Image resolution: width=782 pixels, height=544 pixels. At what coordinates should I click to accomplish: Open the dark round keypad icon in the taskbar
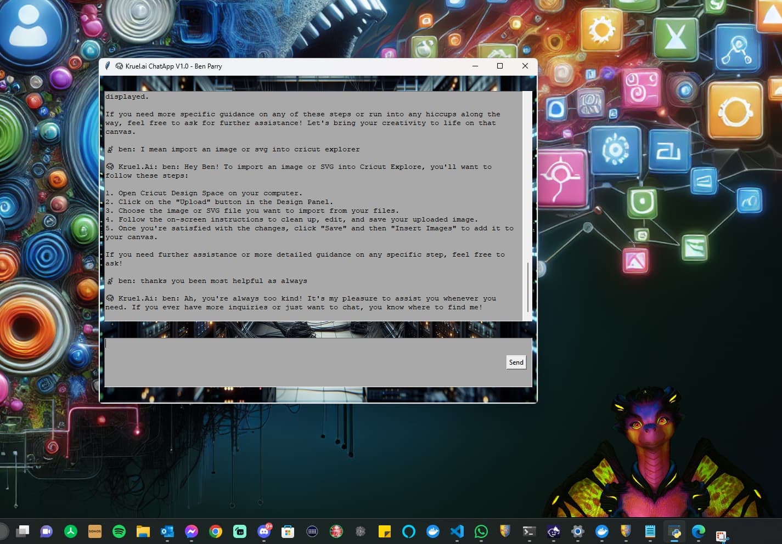click(x=312, y=531)
